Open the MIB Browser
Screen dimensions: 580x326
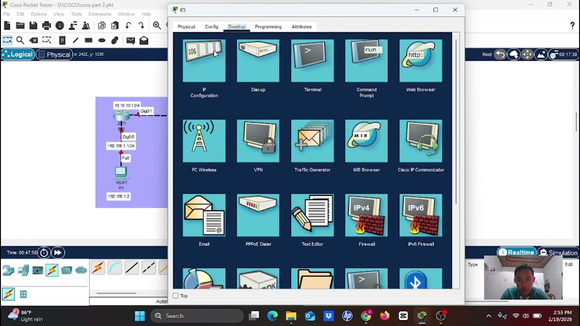pyautogui.click(x=367, y=141)
